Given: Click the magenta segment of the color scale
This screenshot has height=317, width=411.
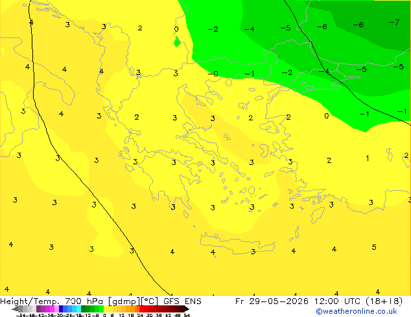Looking at the screenshot, I should [x=52, y=309].
